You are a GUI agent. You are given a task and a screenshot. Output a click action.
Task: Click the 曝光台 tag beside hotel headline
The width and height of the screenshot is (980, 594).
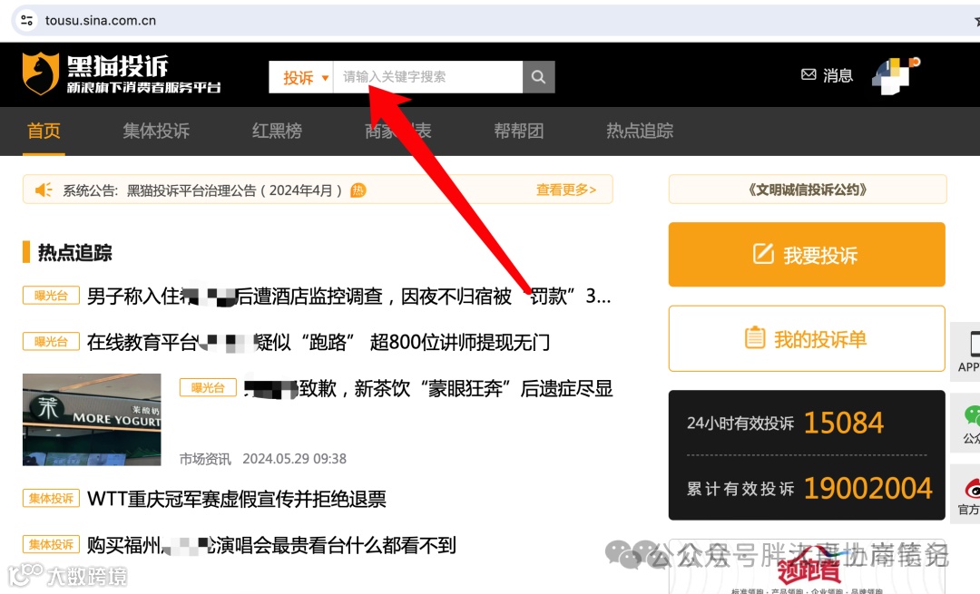(51, 296)
